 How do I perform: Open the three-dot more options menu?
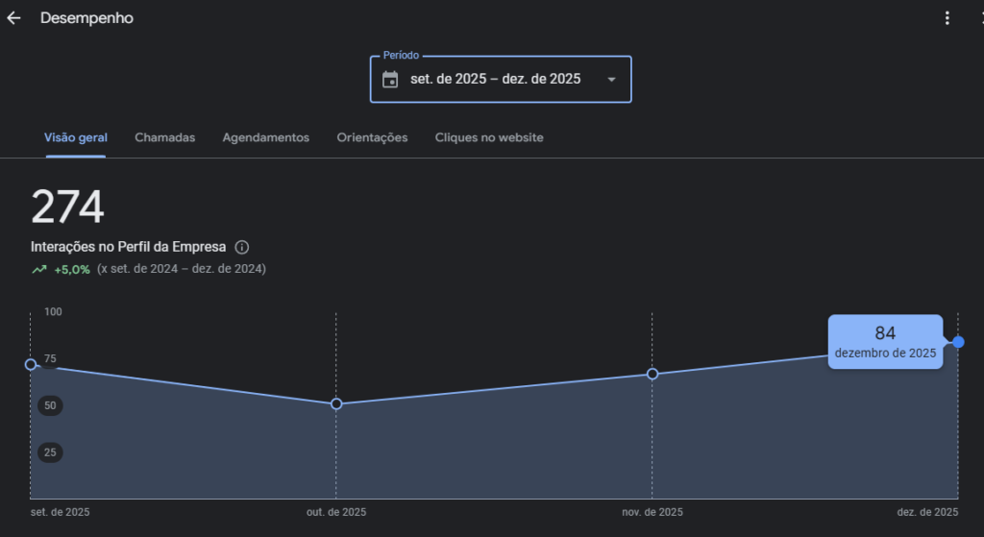tap(947, 18)
